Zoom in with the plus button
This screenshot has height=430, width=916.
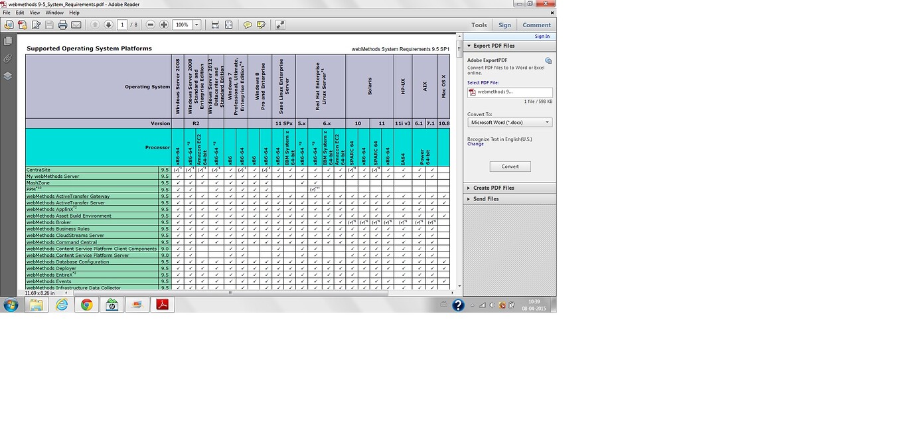[x=164, y=25]
